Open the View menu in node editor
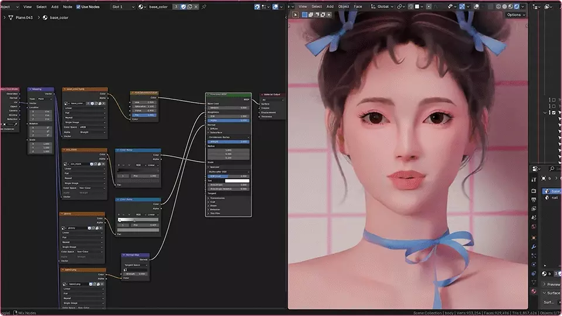 [x=28, y=7]
